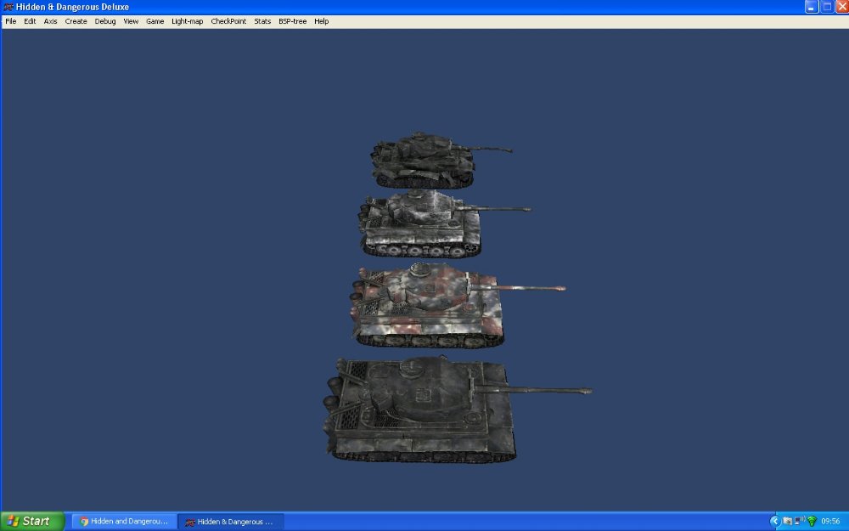Click the display settings tray icon
The image size is (849, 531).
(x=787, y=521)
